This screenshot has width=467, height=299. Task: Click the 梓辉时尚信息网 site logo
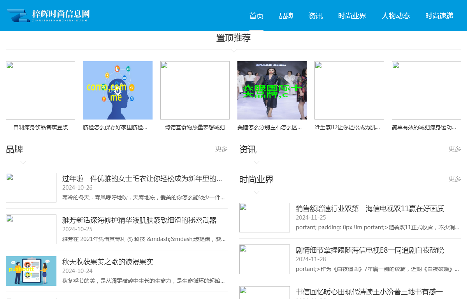(x=48, y=16)
